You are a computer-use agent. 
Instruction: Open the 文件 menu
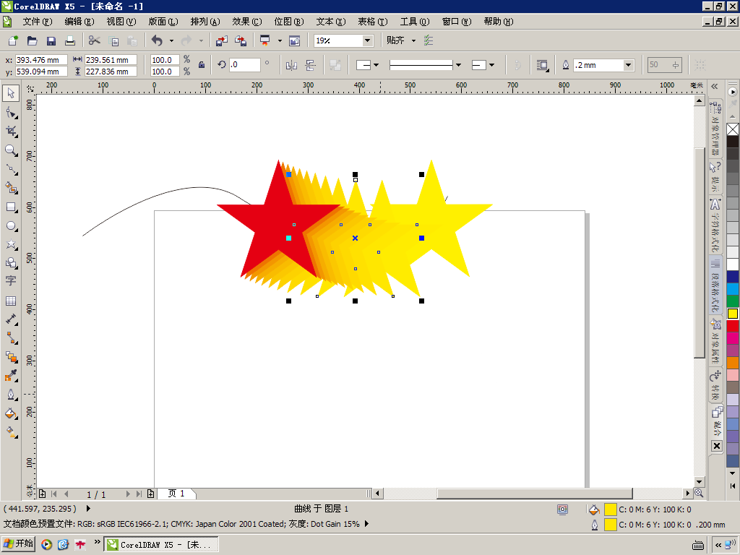pyautogui.click(x=38, y=22)
